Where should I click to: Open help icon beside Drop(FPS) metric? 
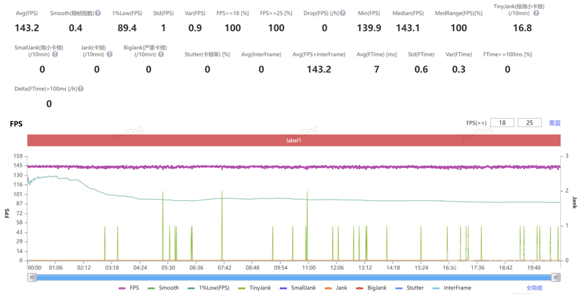coord(343,13)
